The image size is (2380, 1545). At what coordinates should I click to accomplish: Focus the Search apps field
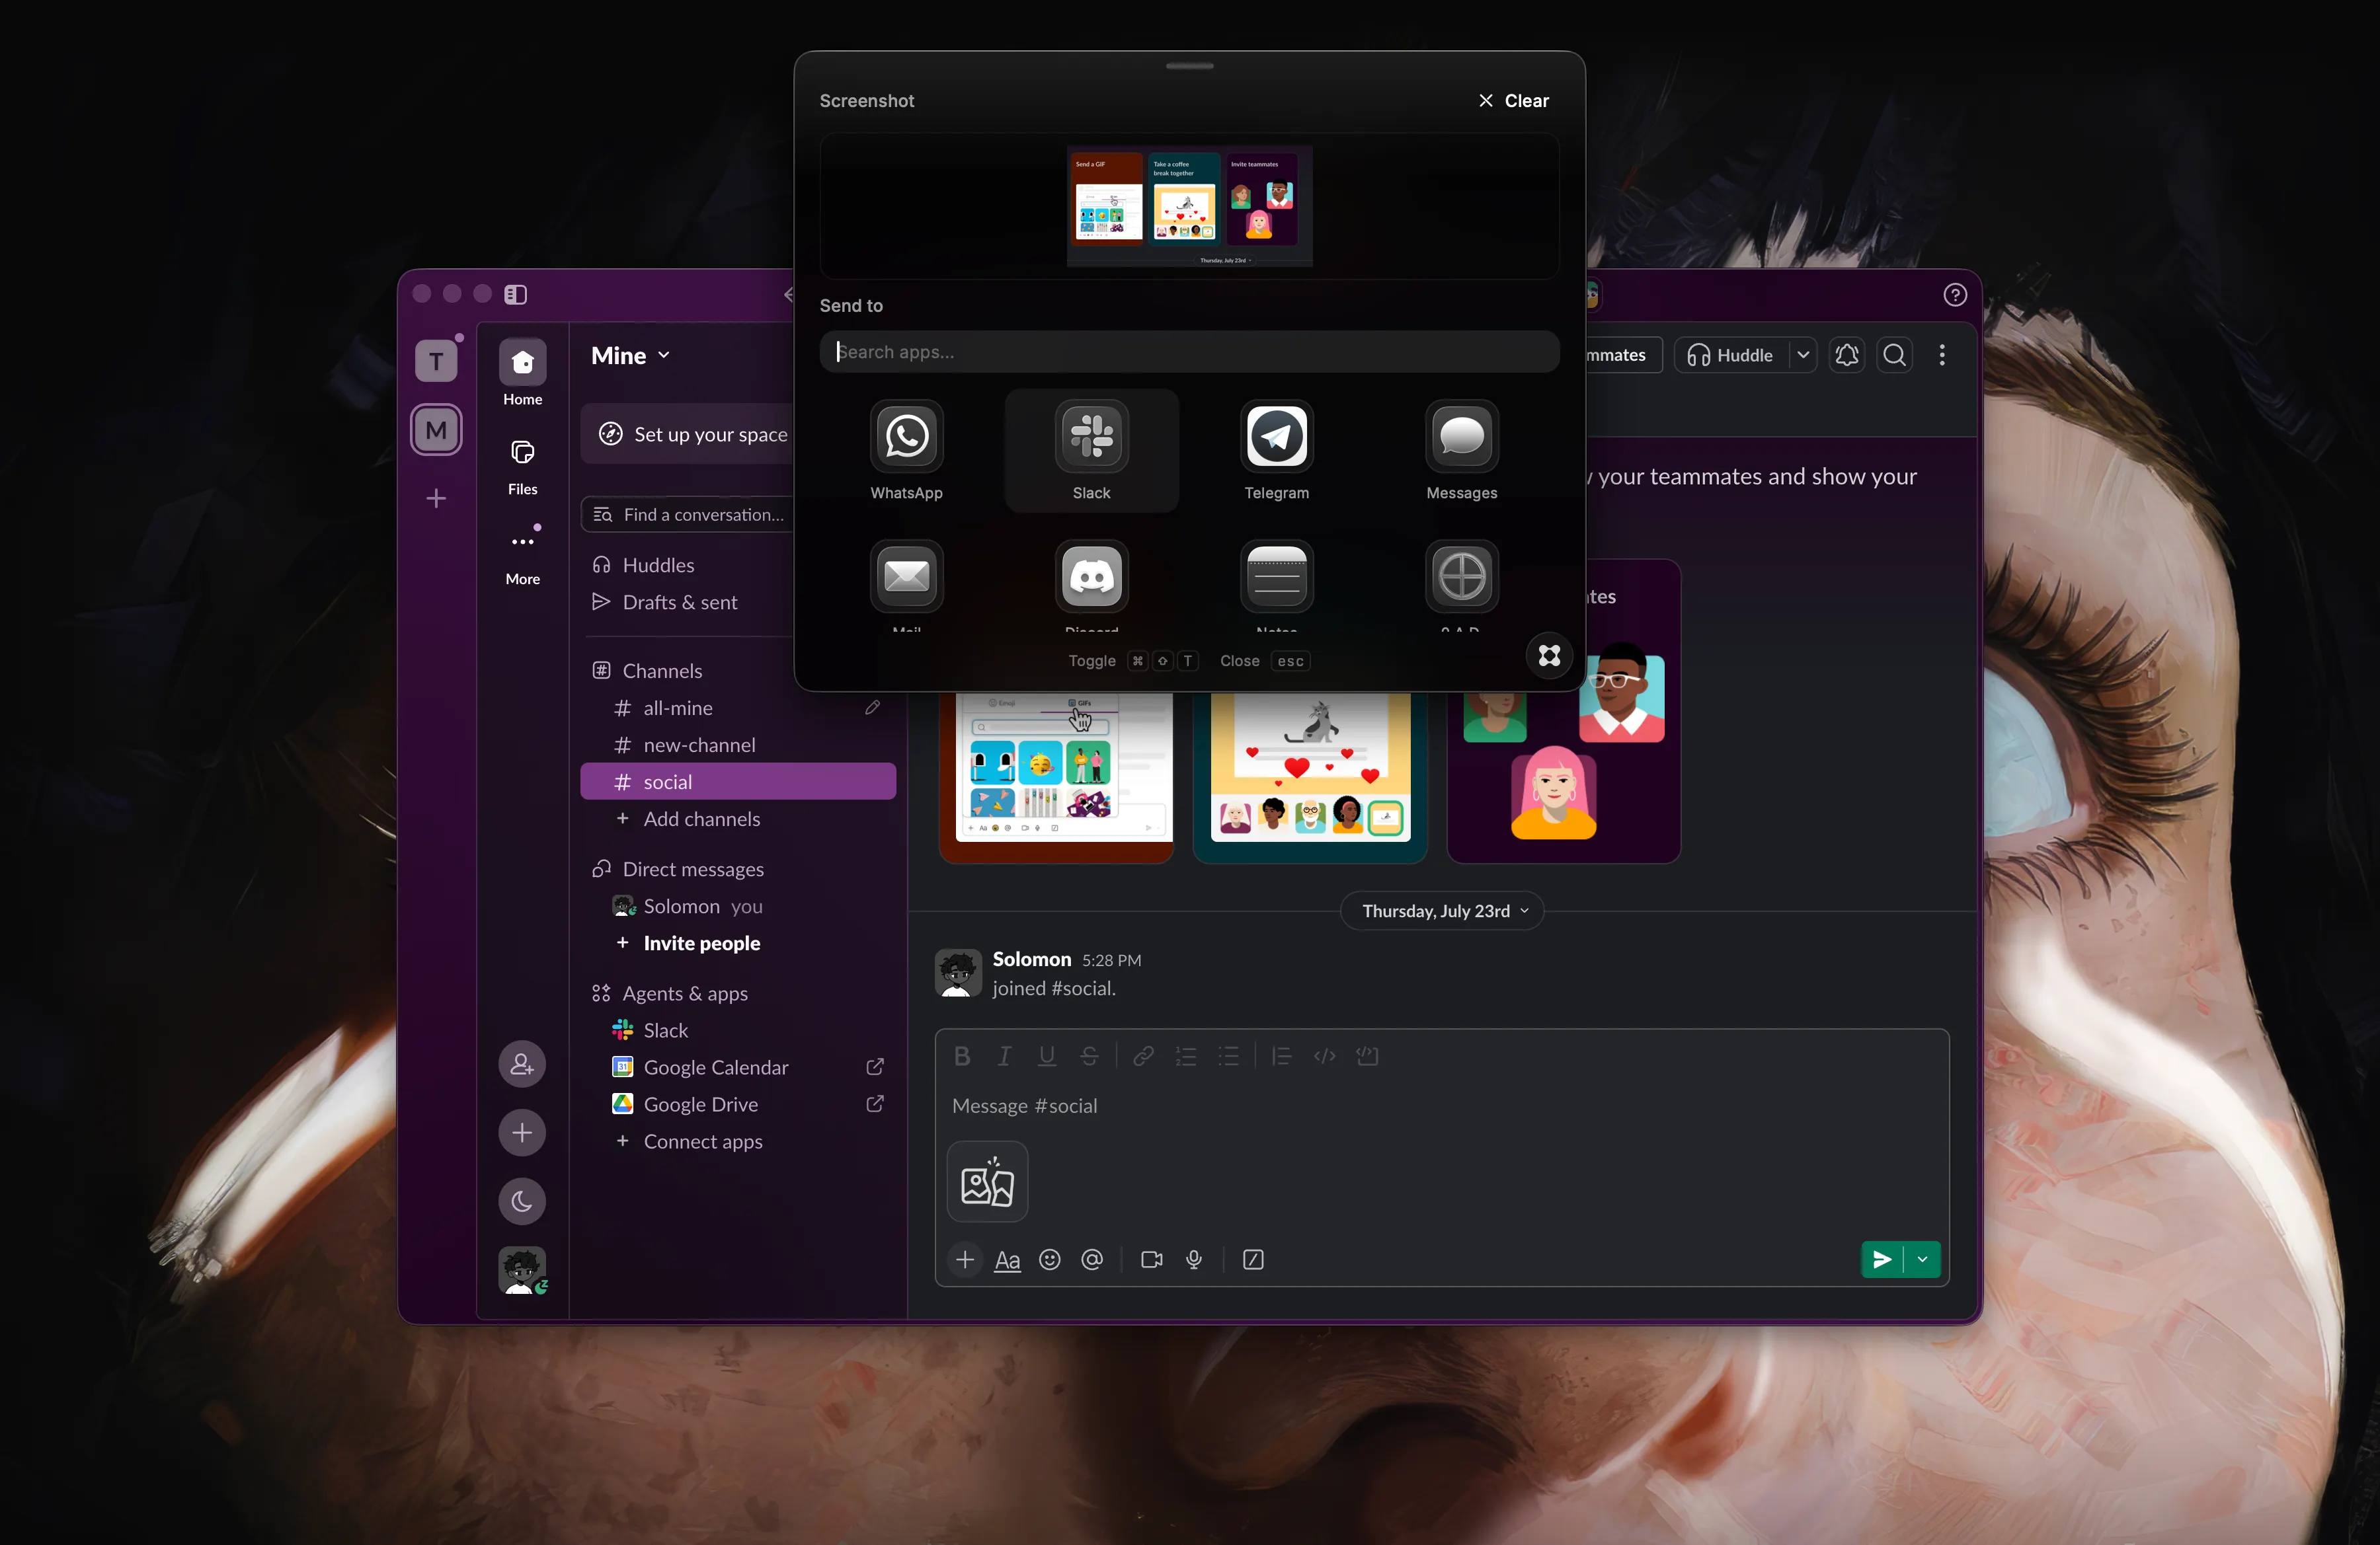click(x=1189, y=352)
